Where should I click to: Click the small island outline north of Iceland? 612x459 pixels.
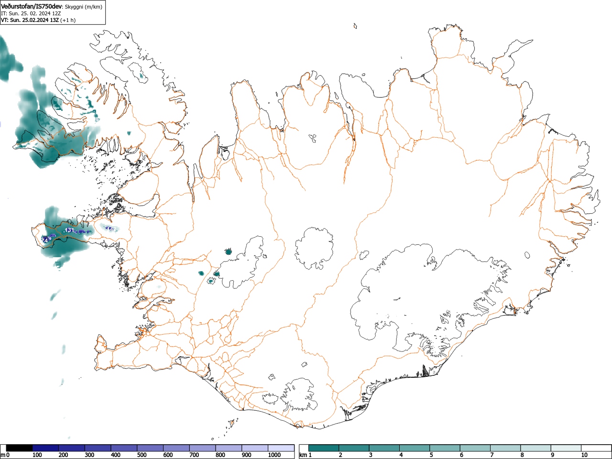pyautogui.click(x=355, y=26)
